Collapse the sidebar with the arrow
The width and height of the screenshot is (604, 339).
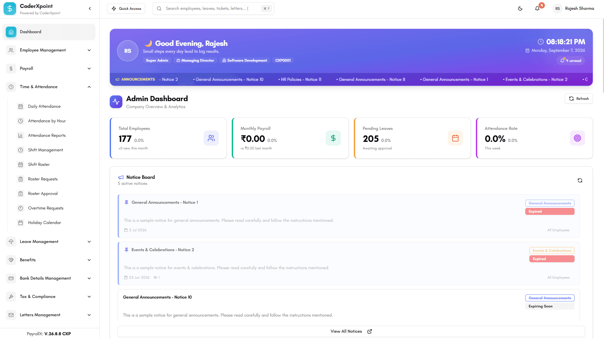pos(90,9)
